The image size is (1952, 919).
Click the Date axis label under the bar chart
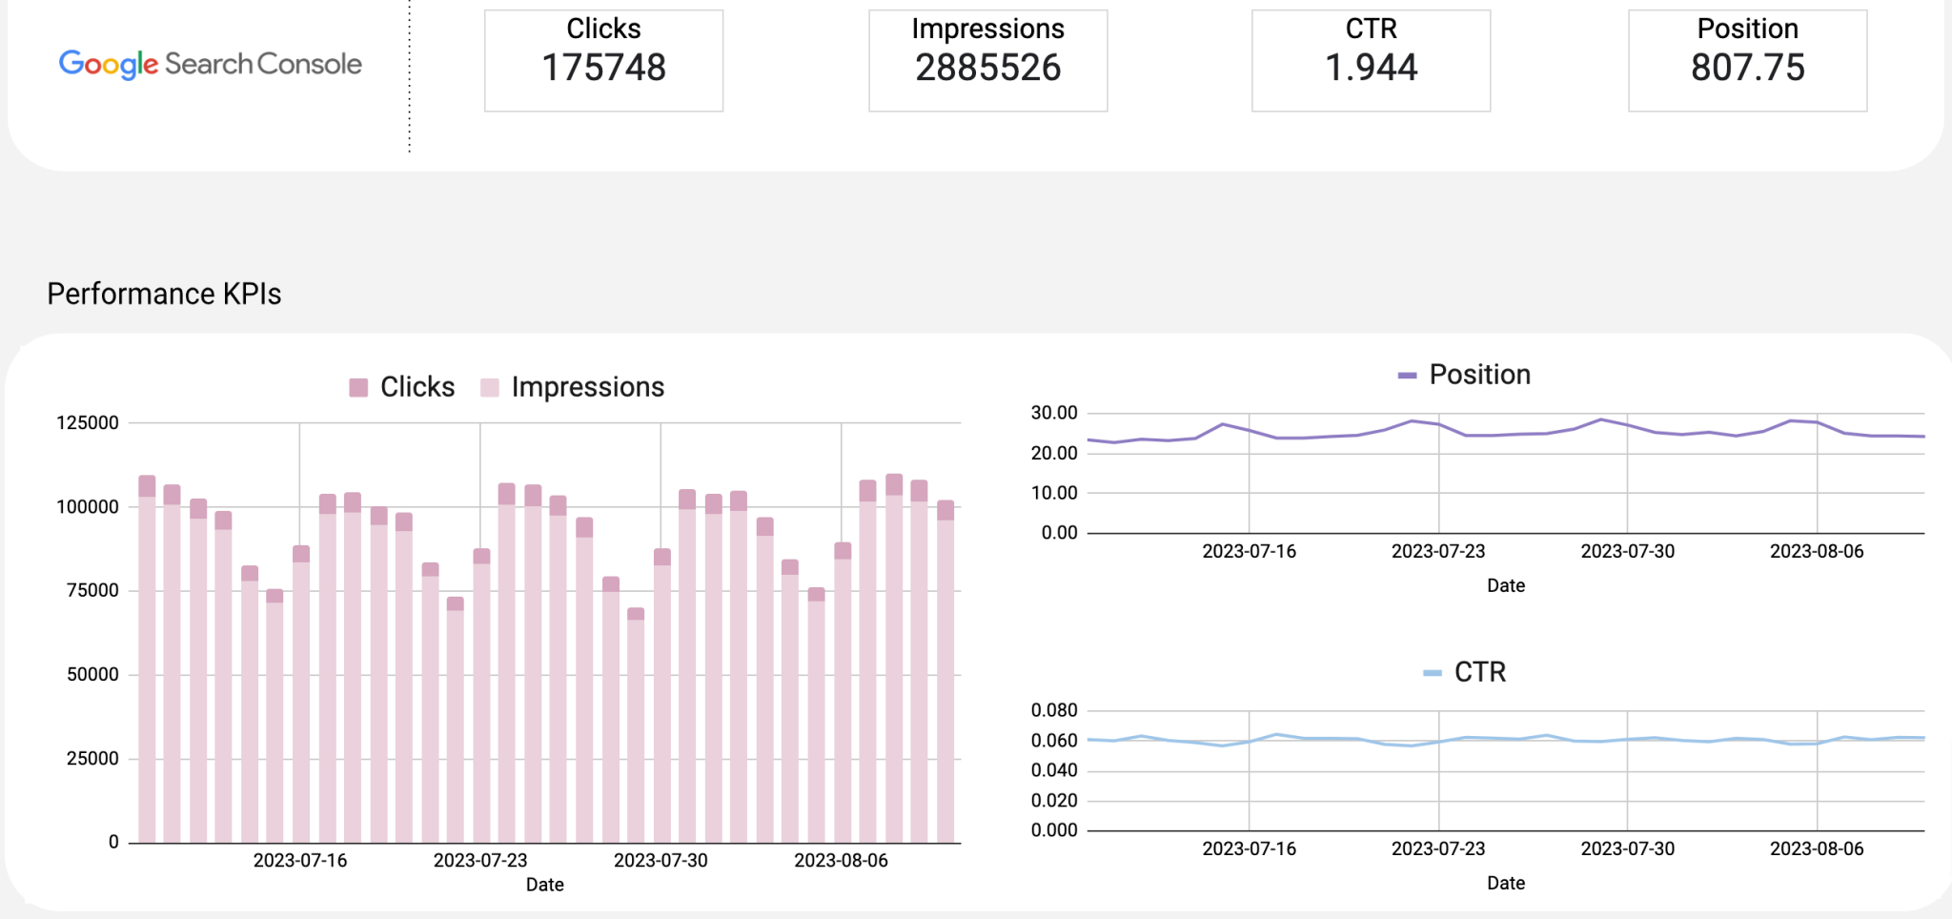pyautogui.click(x=544, y=885)
